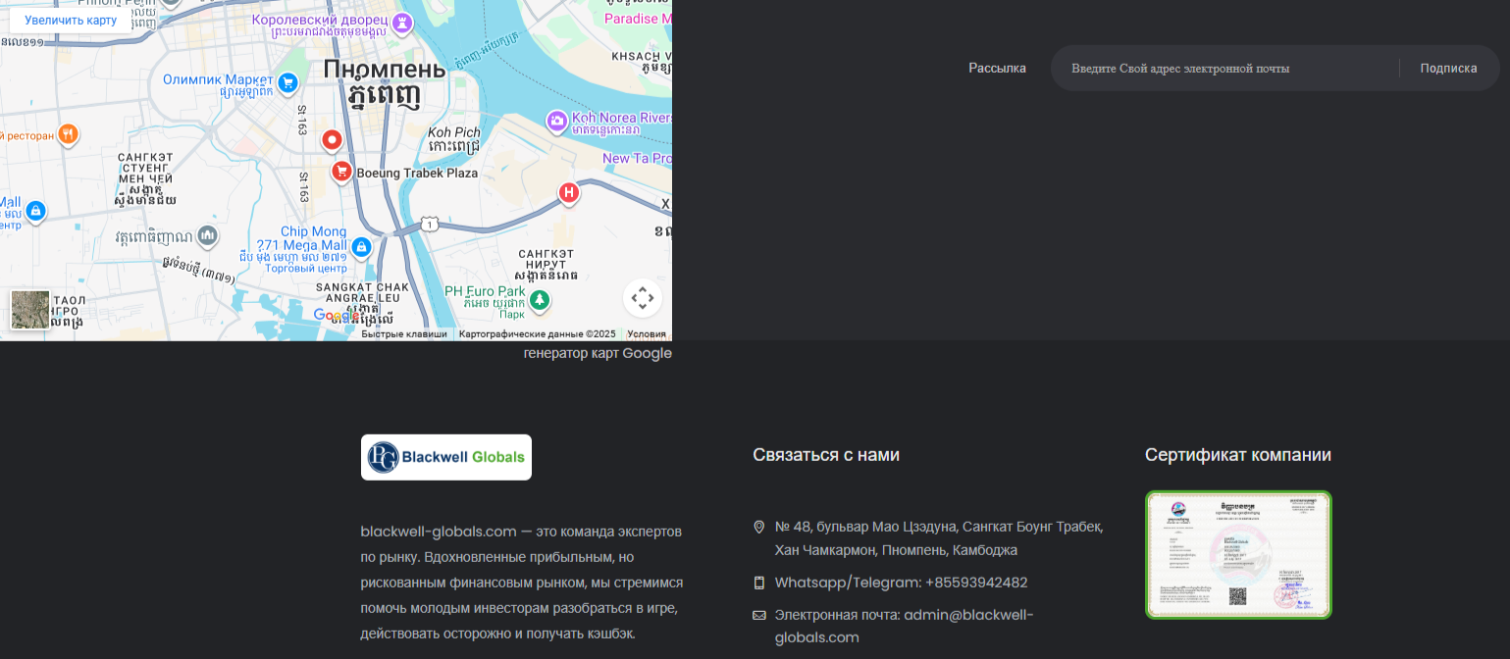Image resolution: width=1510 pixels, height=659 pixels.
Task: Click the red location pin on map
Action: coord(332,140)
